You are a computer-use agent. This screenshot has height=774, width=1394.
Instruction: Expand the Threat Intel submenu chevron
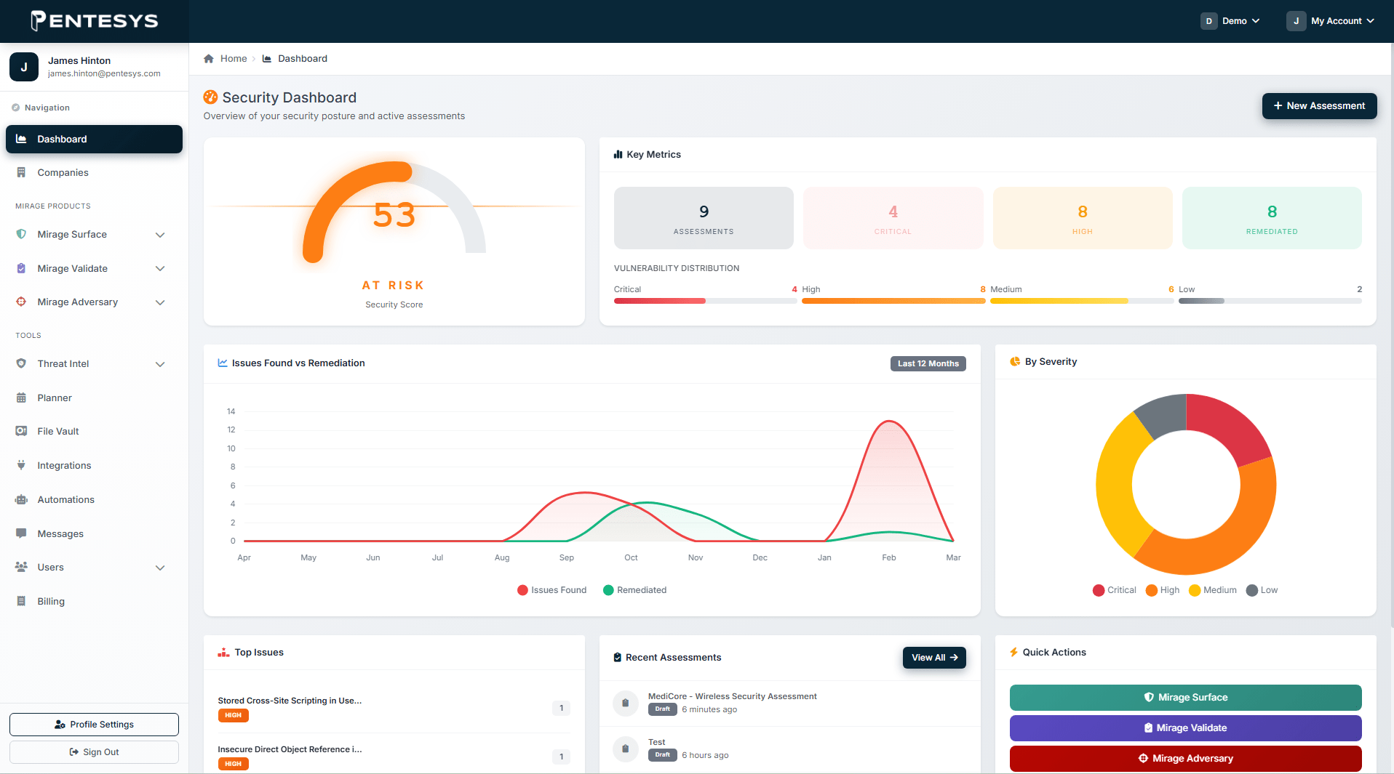(160, 364)
